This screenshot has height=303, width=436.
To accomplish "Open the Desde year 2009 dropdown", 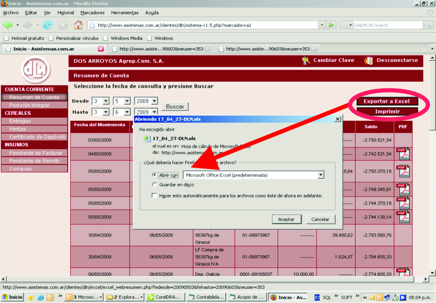I will coord(154,101).
